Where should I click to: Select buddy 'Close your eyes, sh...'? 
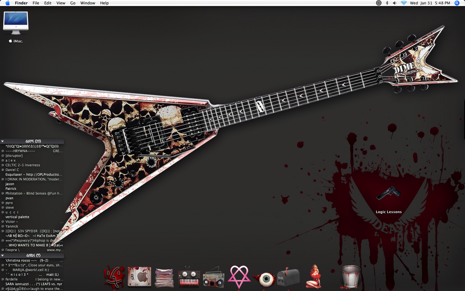(x=32, y=265)
